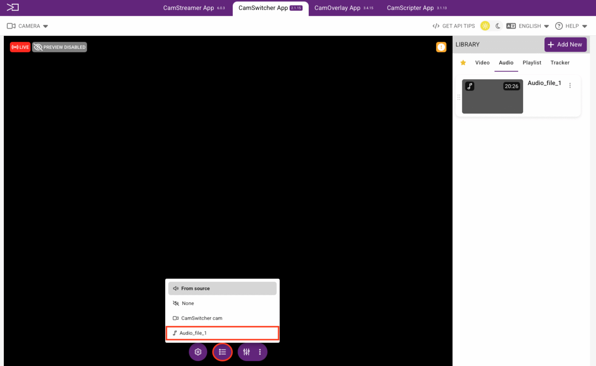Select Audio_file_1 from audio source menu
The width and height of the screenshot is (596, 366).
point(222,333)
